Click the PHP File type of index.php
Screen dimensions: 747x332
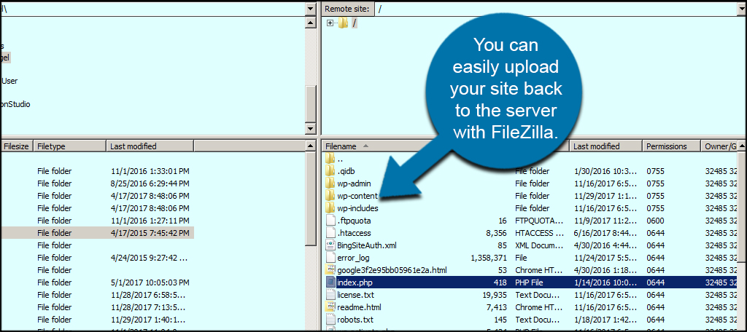(x=529, y=282)
